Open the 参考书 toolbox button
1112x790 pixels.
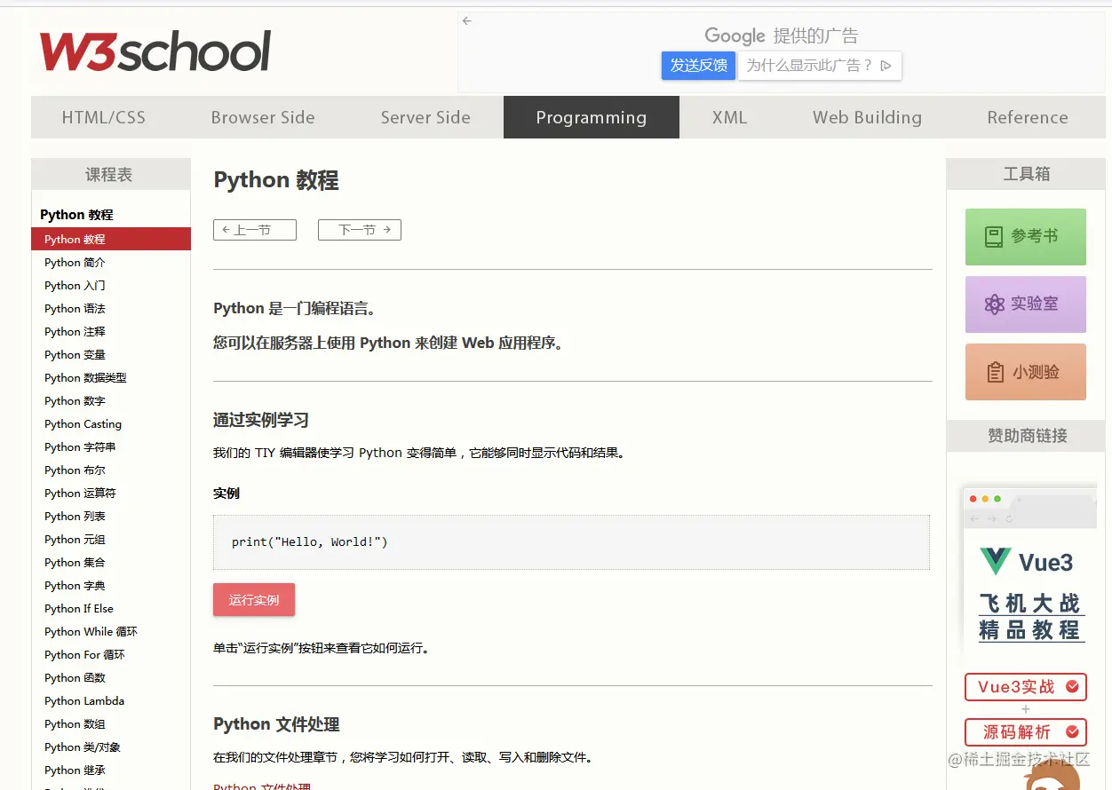pos(1026,237)
